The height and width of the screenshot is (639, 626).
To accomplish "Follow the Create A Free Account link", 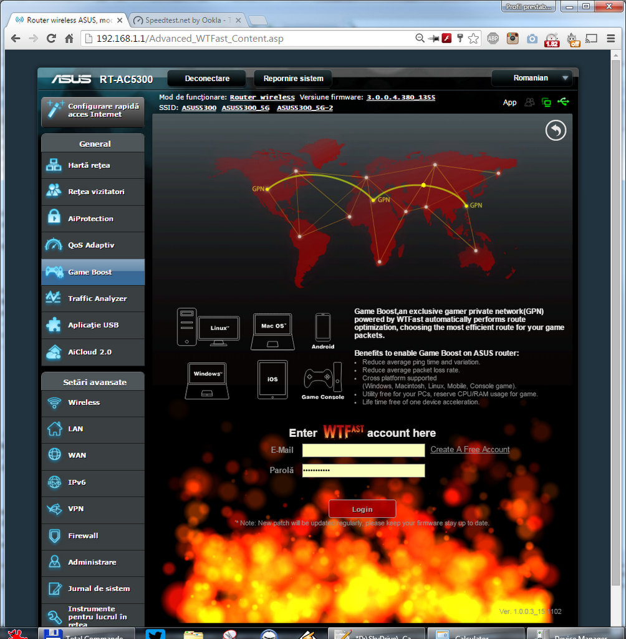I will pyautogui.click(x=469, y=449).
